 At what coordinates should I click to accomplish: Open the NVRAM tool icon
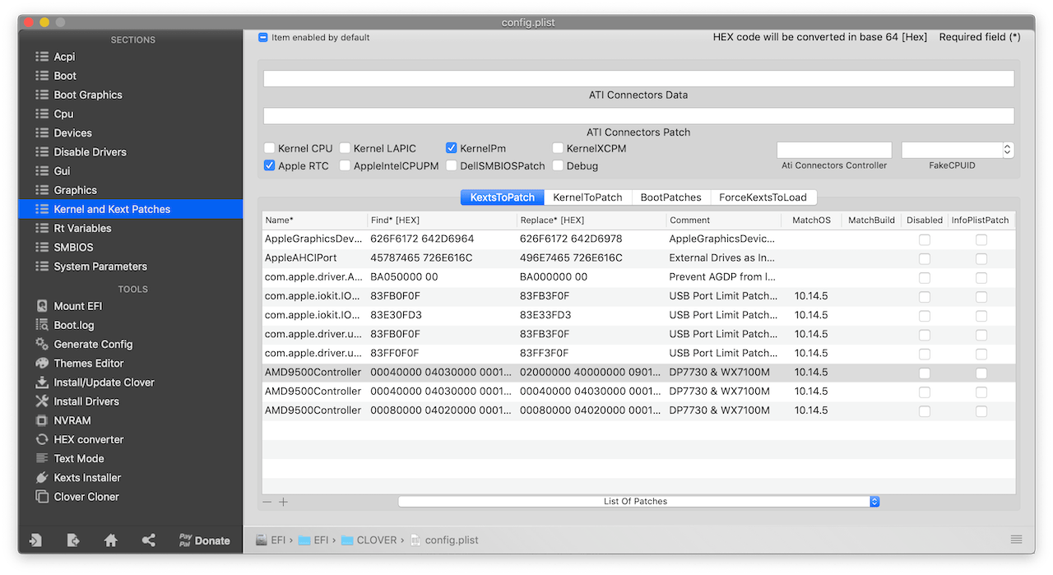pyautogui.click(x=42, y=420)
